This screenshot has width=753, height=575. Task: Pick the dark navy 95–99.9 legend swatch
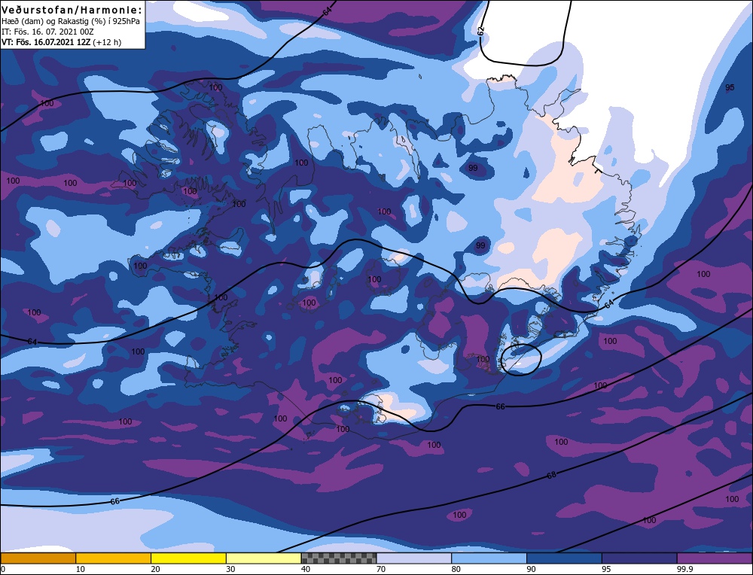click(639, 558)
